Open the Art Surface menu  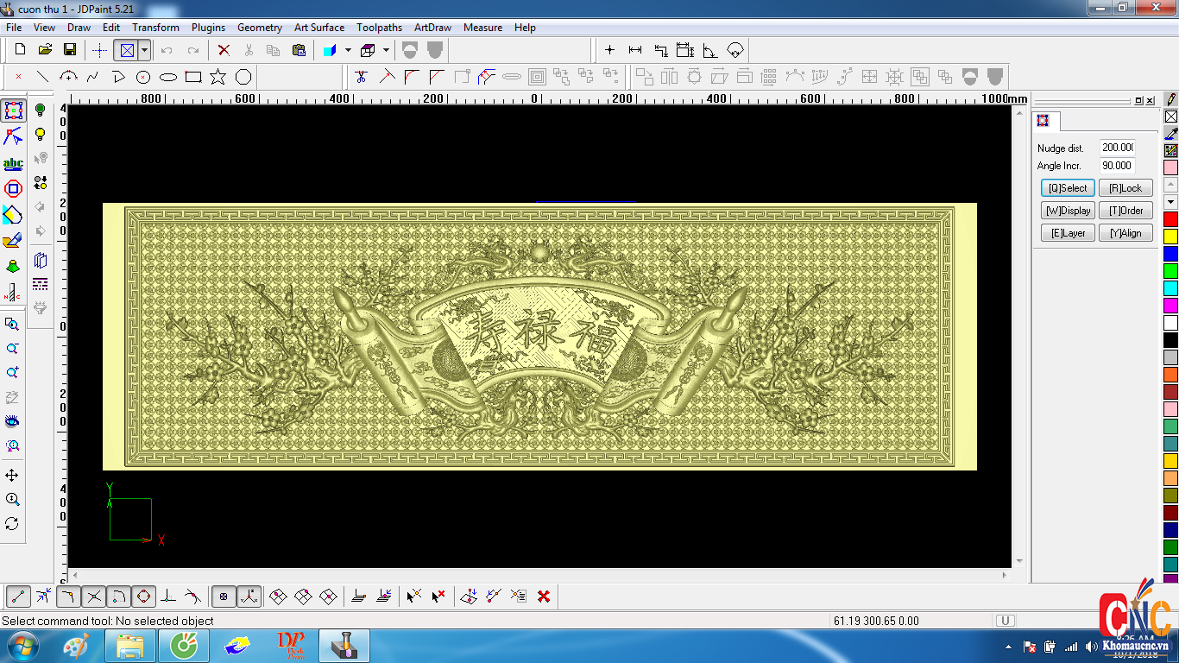tap(318, 28)
